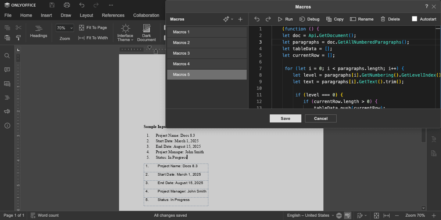Screen dimensions: 441x220
Task: Open the Headings panel in left sidebar
Action: (x=7, y=98)
